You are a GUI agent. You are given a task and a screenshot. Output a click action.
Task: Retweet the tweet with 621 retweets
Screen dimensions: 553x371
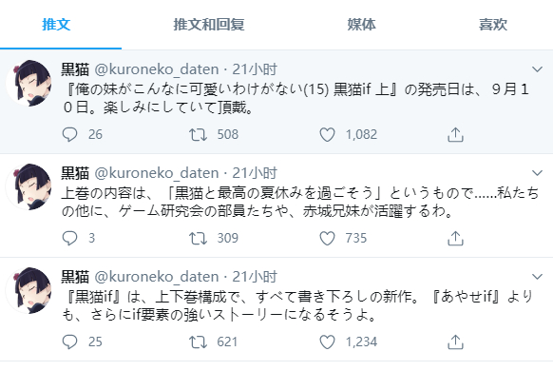point(198,342)
